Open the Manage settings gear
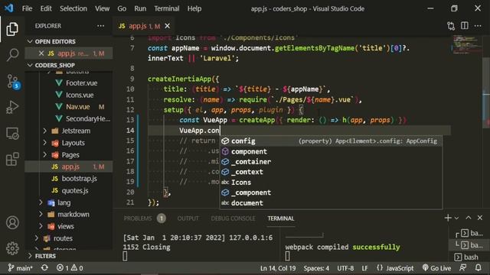This screenshot has height=275, width=490. click(12, 248)
